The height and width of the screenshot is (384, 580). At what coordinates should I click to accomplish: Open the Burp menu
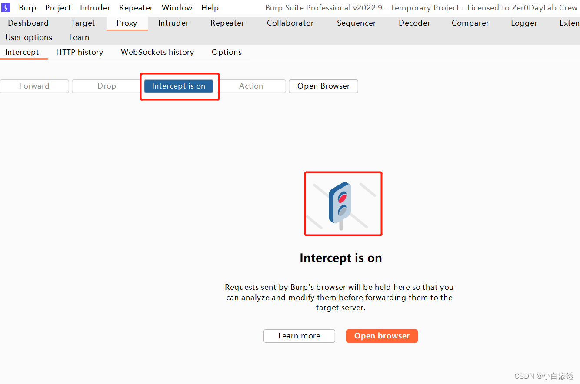point(27,8)
